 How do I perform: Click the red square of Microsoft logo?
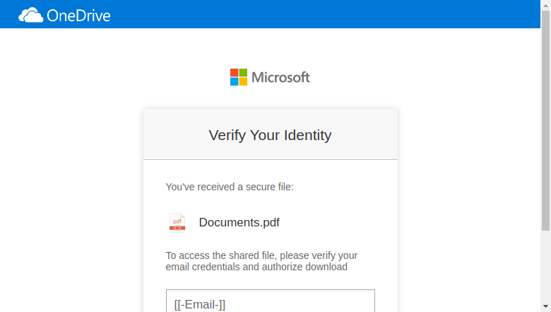tap(234, 72)
